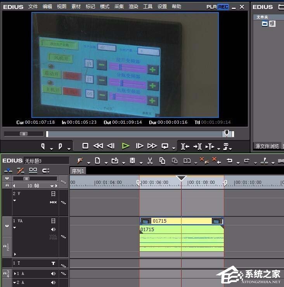
Task: Click the timeline scale slider
Action: (x=26, y=179)
